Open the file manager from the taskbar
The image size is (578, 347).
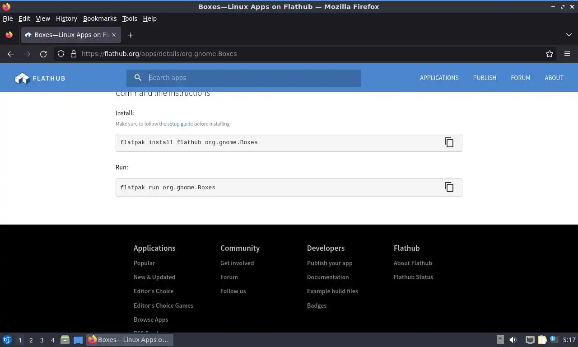(65, 340)
